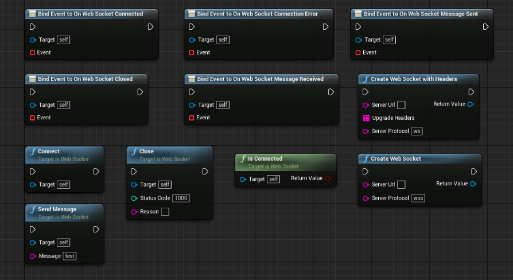Click Server Protocol pin on Create Web Socket with Headers
Image resolution: width=513 pixels, height=280 pixels.
366,131
